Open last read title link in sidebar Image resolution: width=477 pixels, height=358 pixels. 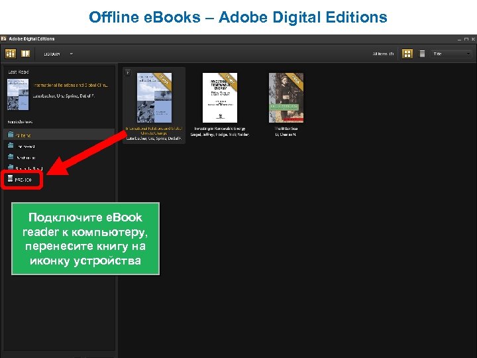pos(71,86)
